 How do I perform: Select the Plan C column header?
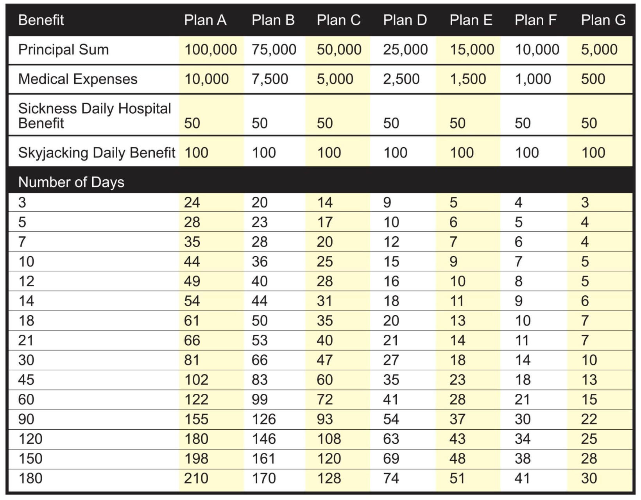(338, 20)
